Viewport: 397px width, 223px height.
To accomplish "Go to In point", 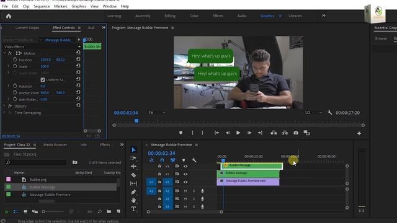I will click(x=216, y=133).
